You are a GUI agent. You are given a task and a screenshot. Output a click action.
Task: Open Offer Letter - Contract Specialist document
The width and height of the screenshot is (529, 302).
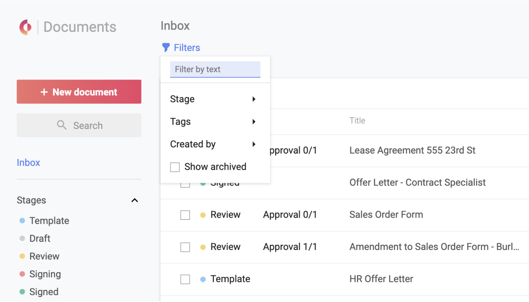coord(417,183)
